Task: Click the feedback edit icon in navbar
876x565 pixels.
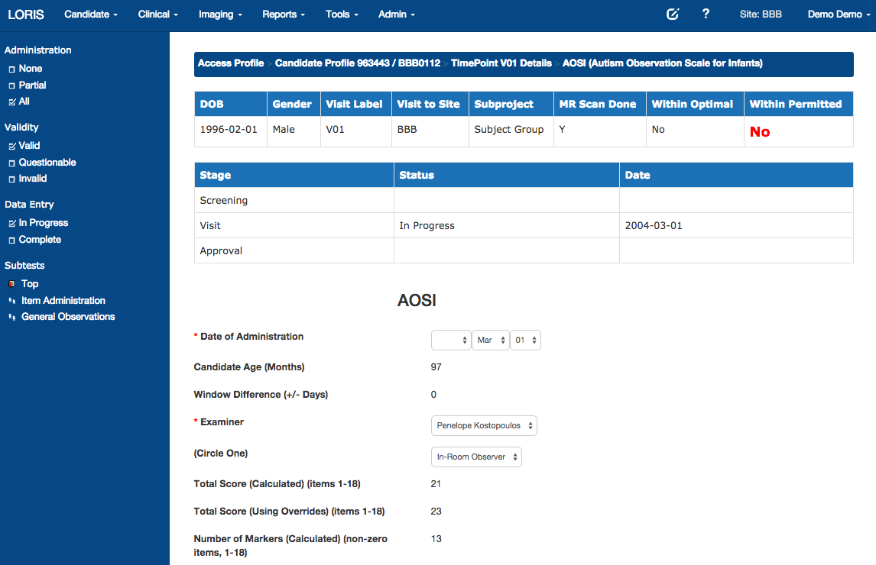Action: tap(673, 14)
